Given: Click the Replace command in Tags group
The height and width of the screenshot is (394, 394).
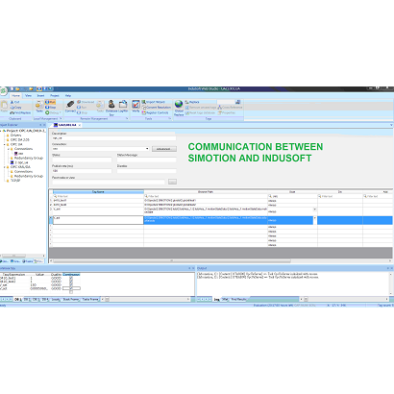Looking at the screenshot, I should (x=192, y=102).
